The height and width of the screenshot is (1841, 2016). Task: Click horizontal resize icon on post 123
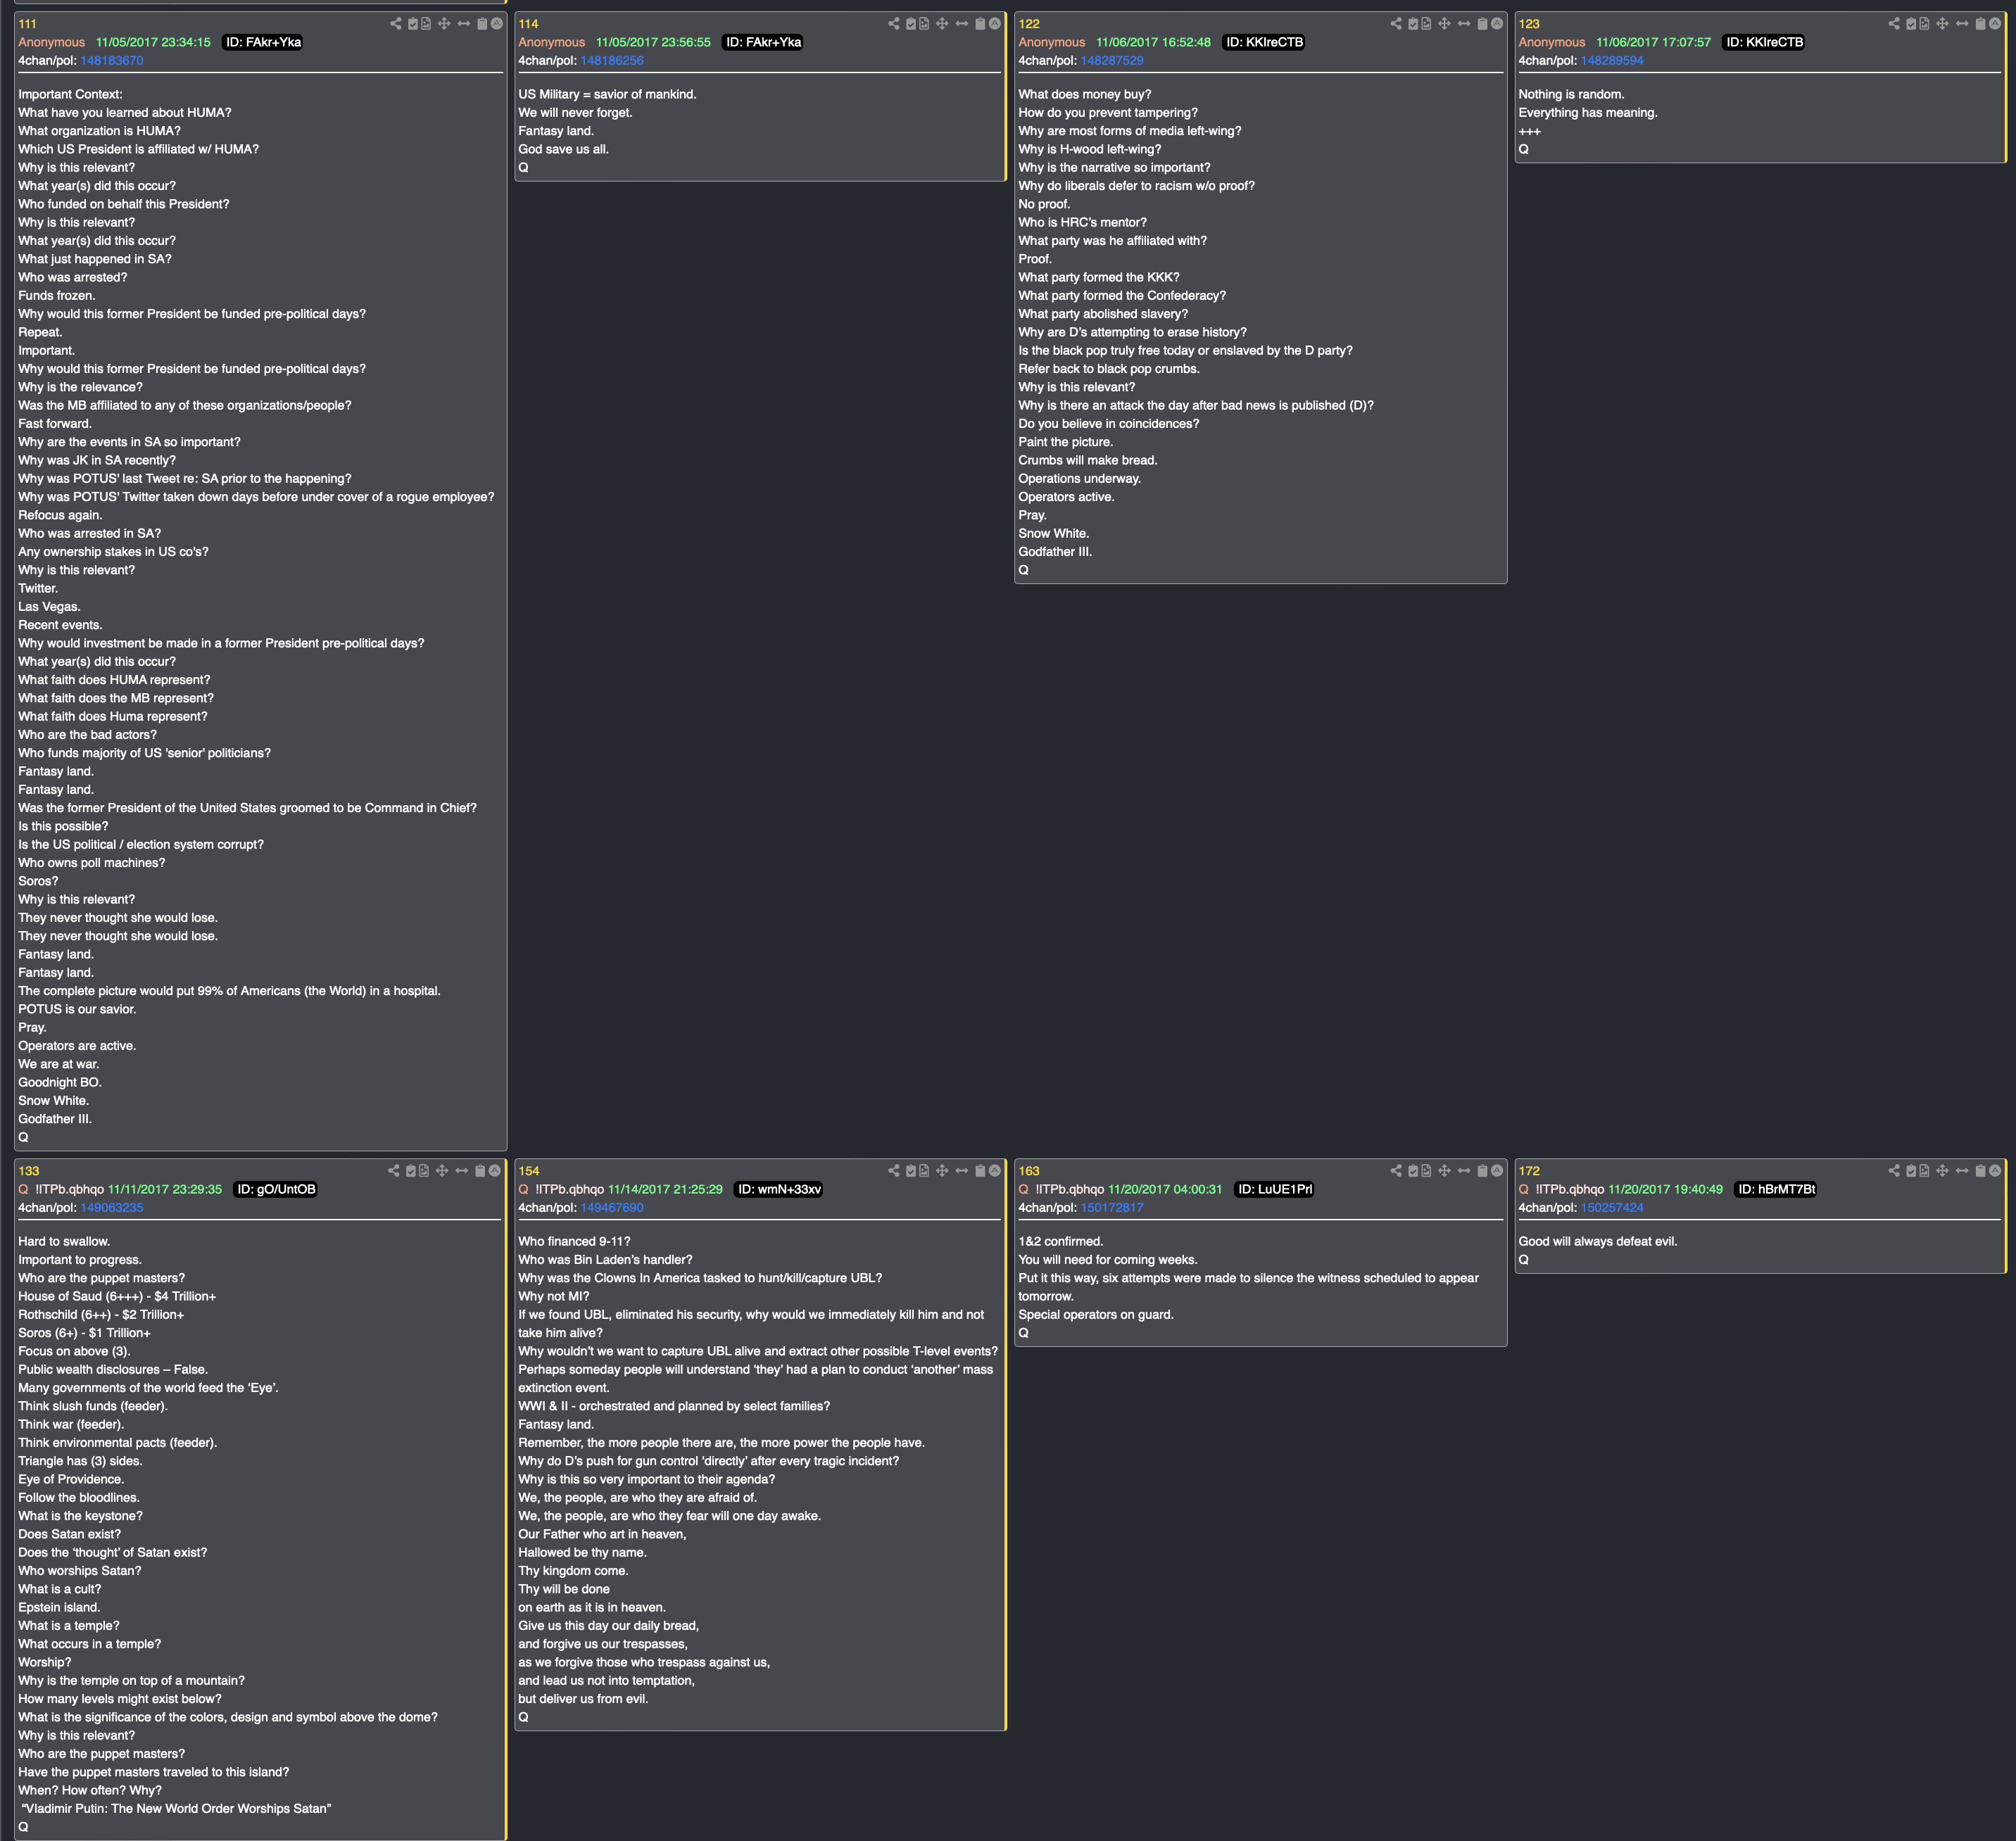[x=1962, y=23]
